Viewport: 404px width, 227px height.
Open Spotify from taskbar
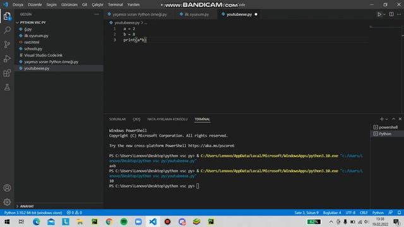[124, 221]
